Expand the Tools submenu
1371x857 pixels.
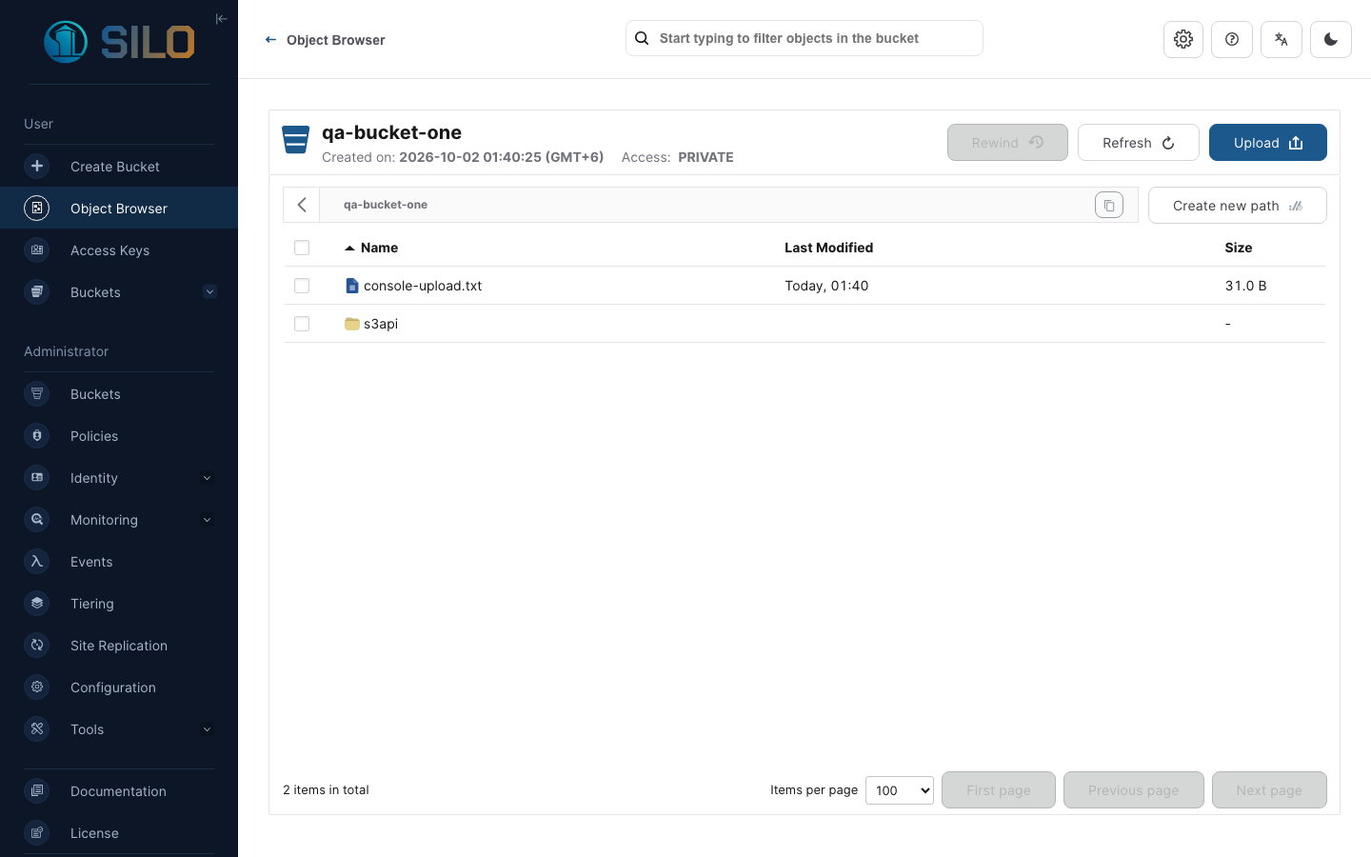[207, 729]
